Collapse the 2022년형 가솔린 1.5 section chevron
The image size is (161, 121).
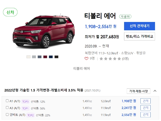pyautogui.click(x=155, y=91)
